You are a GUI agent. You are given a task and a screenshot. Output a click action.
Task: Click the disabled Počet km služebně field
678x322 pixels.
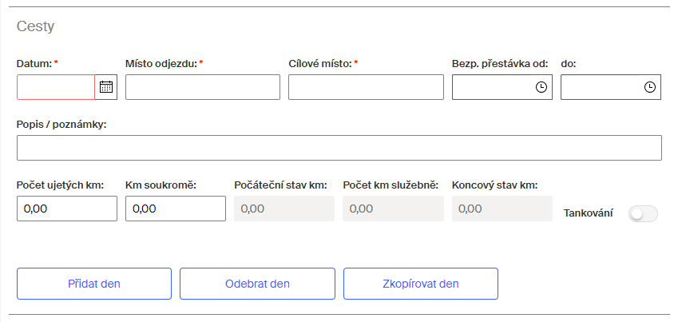click(393, 209)
